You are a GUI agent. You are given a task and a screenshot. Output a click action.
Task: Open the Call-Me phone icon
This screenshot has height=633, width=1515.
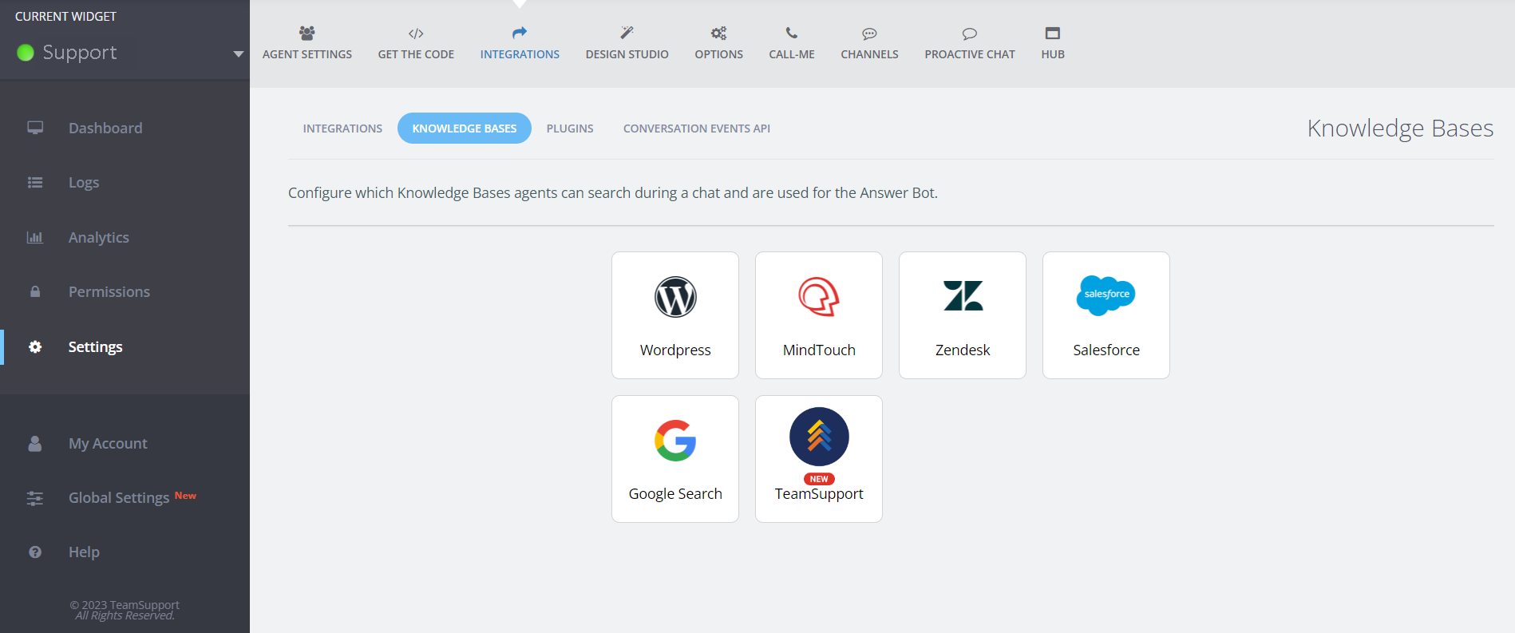[791, 33]
